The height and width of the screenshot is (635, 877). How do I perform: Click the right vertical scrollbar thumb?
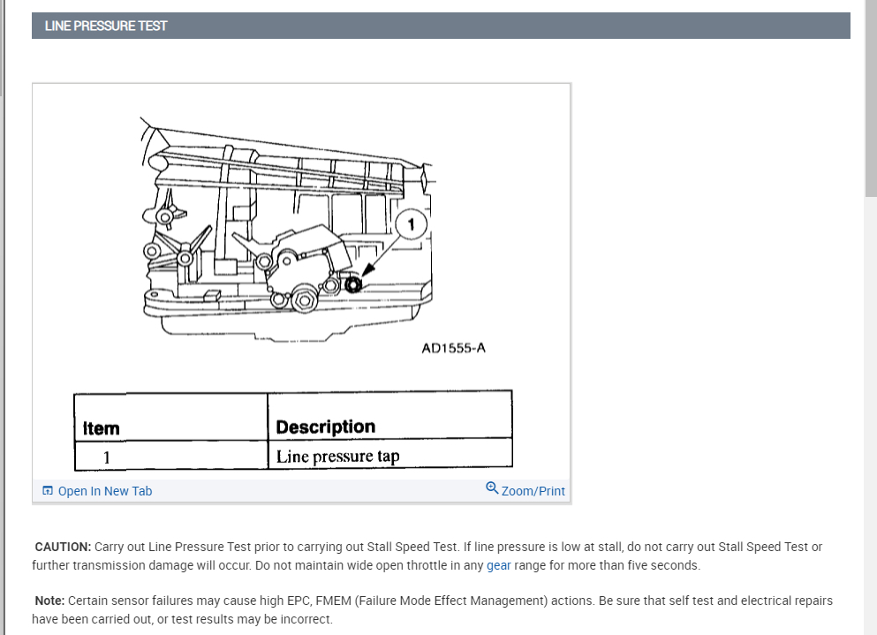click(x=870, y=98)
